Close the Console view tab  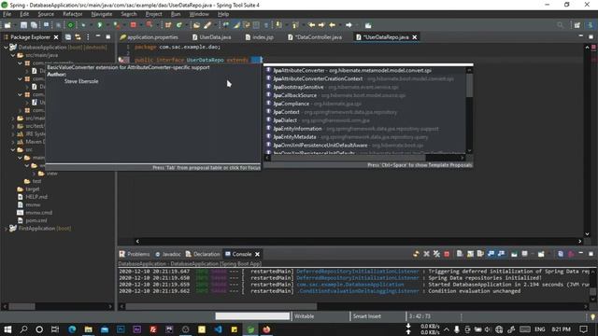258,254
